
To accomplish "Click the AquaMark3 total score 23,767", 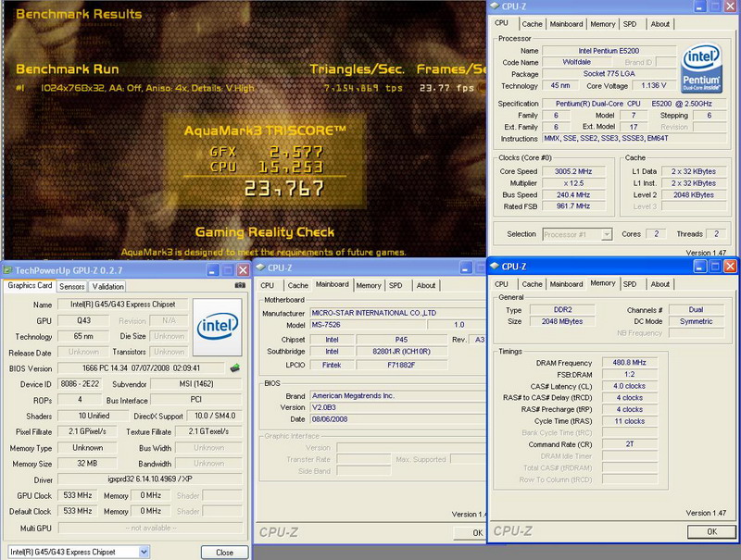I will point(284,189).
